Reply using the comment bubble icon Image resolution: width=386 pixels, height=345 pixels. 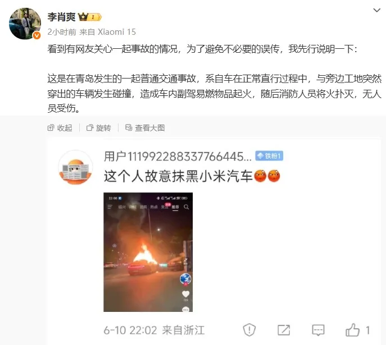point(318,330)
